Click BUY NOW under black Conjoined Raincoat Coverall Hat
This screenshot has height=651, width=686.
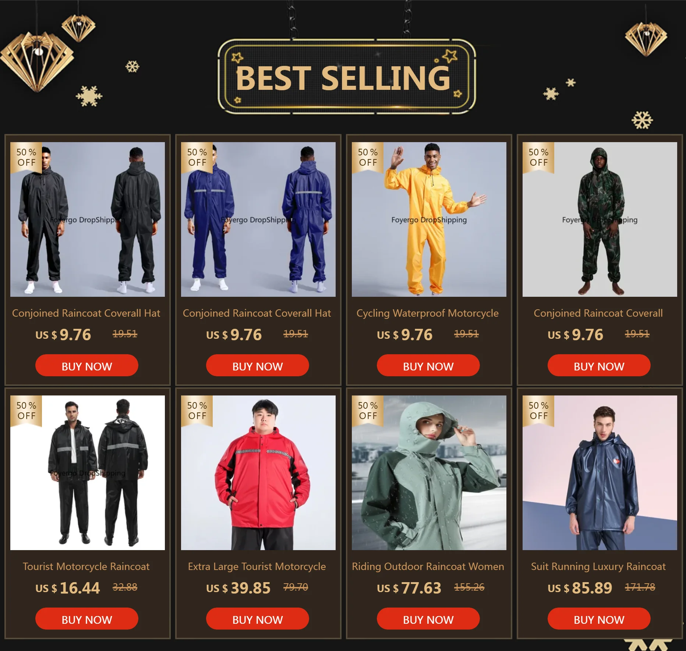(87, 365)
